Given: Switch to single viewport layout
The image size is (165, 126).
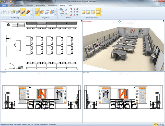Looking at the screenshot, I should (x=83, y=12).
